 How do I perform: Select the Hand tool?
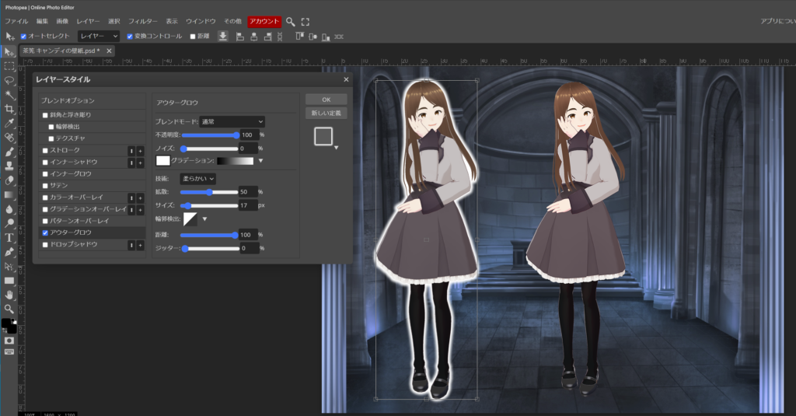coord(9,295)
